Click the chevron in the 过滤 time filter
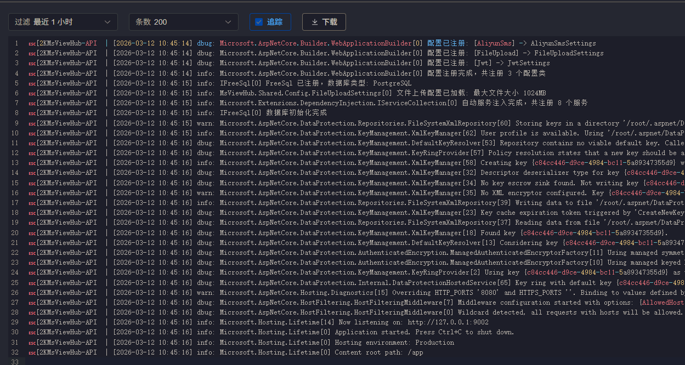 [107, 22]
